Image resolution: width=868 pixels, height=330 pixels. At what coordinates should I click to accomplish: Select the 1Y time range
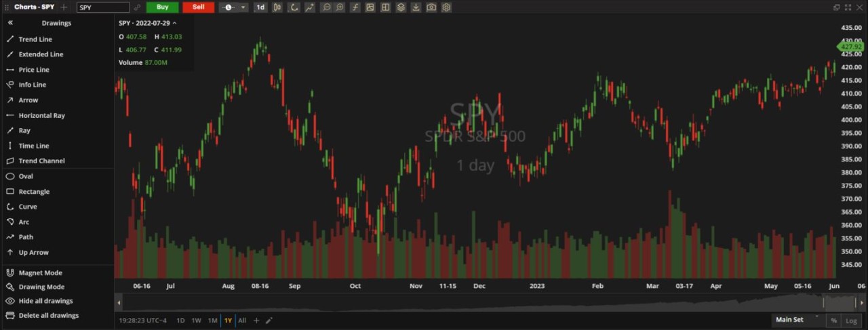click(228, 321)
